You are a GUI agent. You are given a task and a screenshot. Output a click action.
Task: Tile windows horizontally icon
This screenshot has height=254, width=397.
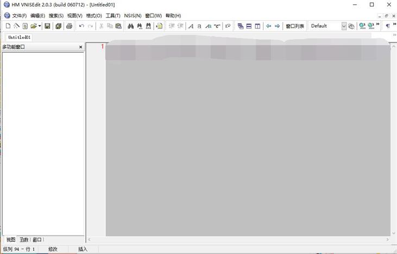tap(249, 26)
